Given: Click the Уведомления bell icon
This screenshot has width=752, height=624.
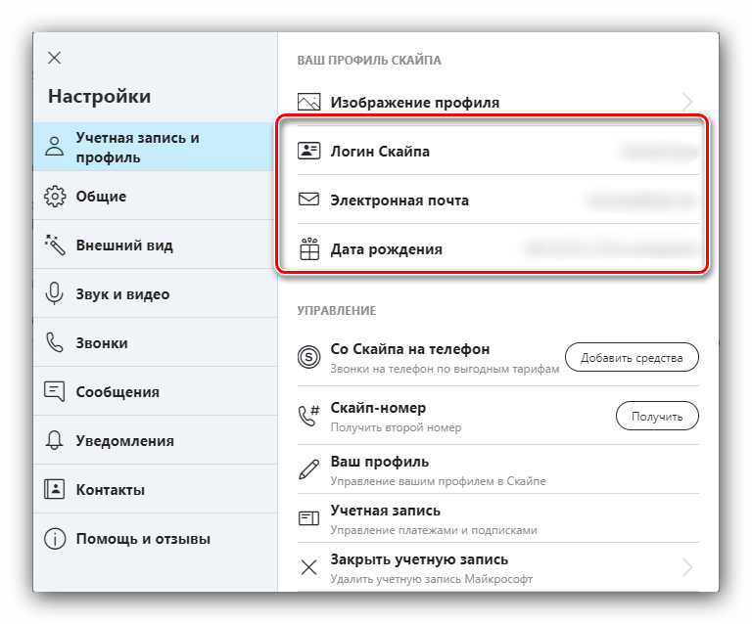Looking at the screenshot, I should (x=55, y=441).
